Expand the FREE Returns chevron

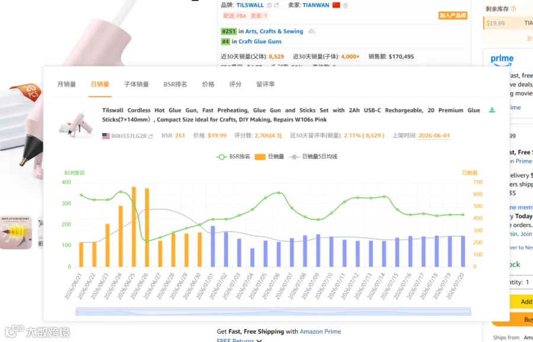point(259,340)
